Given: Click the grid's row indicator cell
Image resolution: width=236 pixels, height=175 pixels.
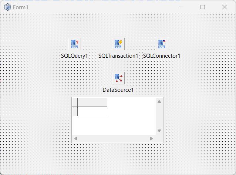Looking at the screenshot, I should click(75, 111).
